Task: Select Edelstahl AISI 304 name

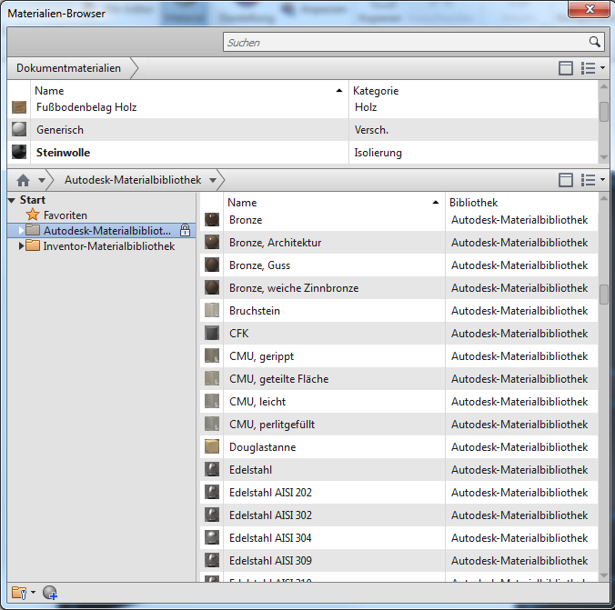Action: (270, 538)
